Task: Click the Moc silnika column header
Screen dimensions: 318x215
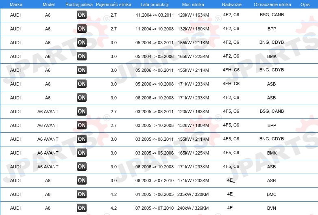Action: pyautogui.click(x=193, y=4)
